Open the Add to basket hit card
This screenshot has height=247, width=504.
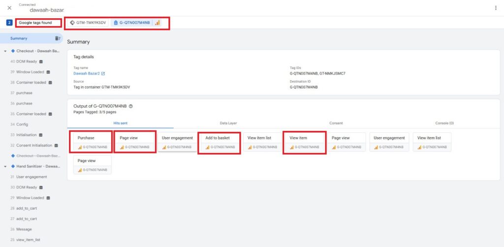(x=220, y=142)
